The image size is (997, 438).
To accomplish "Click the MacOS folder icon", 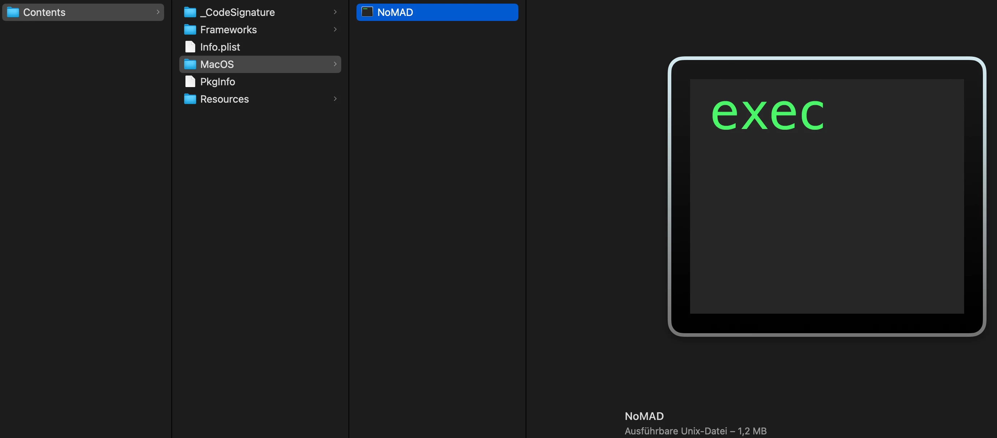I will 190,64.
